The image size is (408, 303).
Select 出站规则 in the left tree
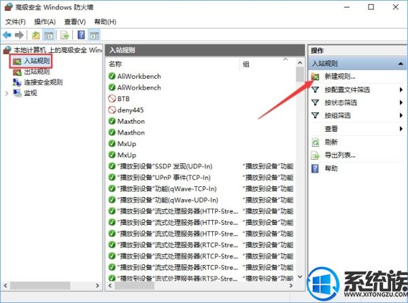coord(37,72)
